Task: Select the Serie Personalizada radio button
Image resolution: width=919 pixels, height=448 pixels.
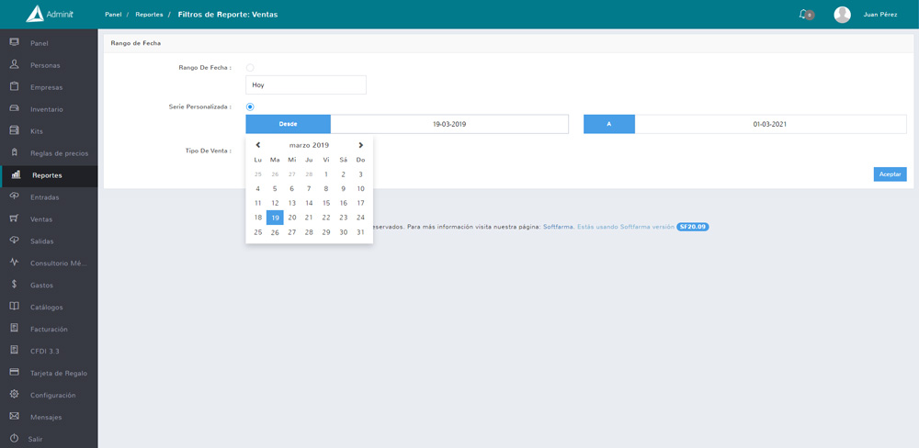Action: pyautogui.click(x=250, y=107)
